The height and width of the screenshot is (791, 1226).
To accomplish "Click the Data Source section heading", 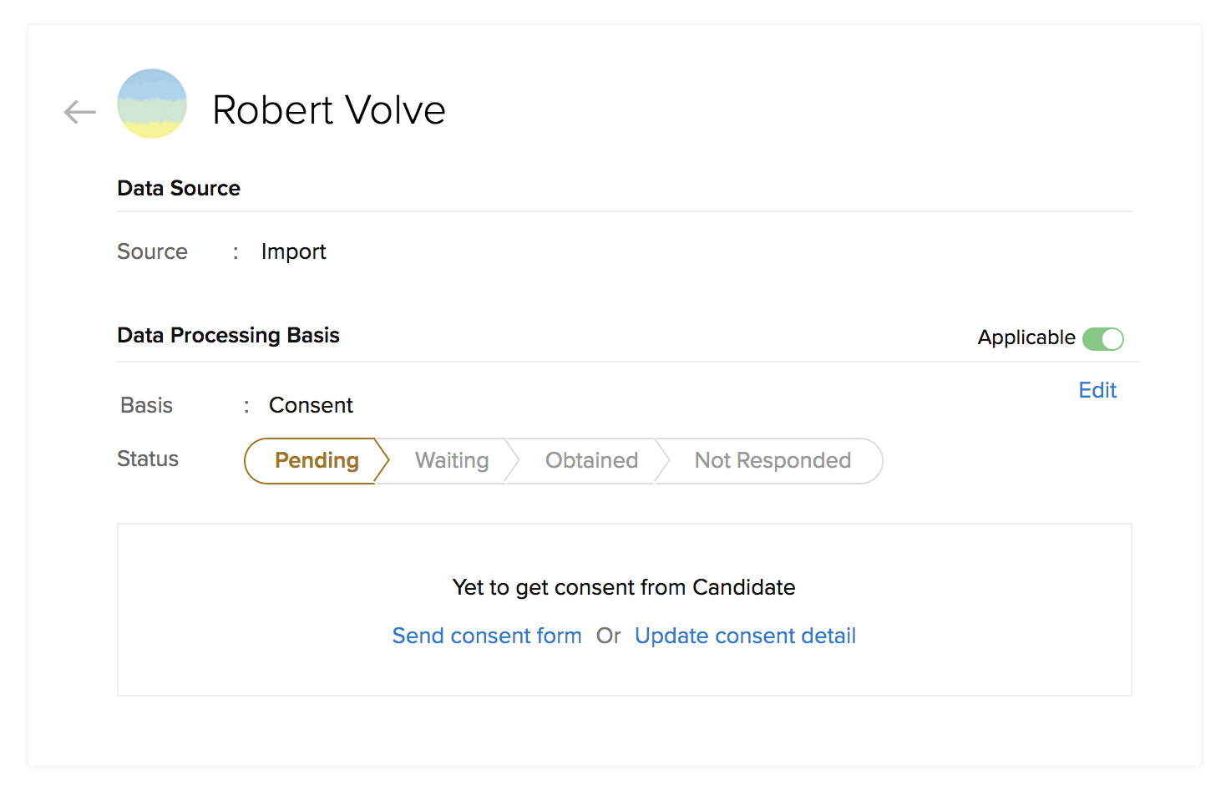I will click(x=179, y=188).
